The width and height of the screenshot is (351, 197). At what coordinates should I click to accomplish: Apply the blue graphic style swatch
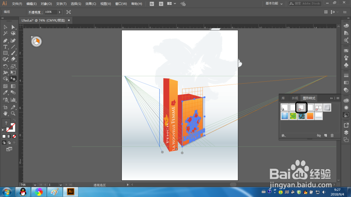[x=285, y=116]
